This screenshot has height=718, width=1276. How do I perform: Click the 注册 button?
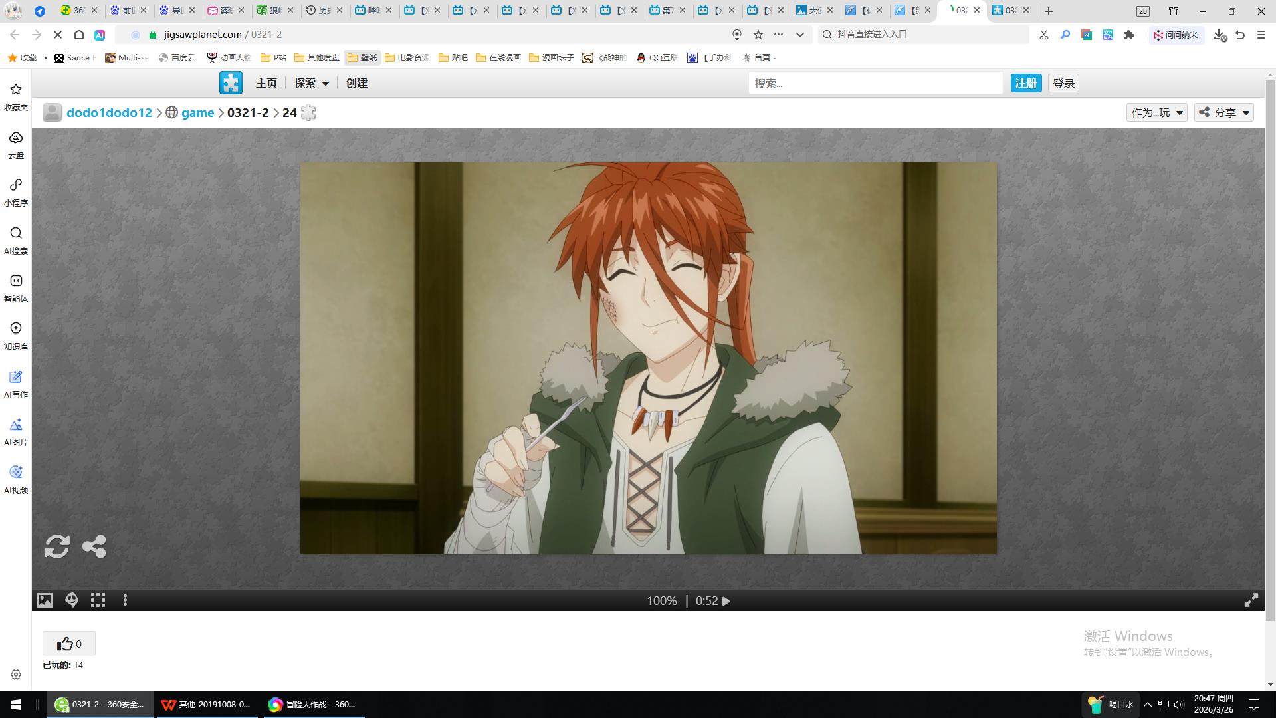click(1025, 83)
